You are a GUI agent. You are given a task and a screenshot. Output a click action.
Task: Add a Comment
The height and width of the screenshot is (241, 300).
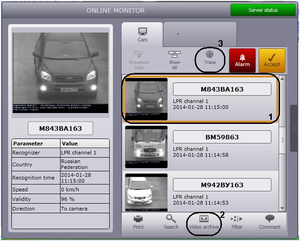pos(270,222)
